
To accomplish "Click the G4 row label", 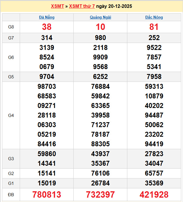I will point(11,115).
